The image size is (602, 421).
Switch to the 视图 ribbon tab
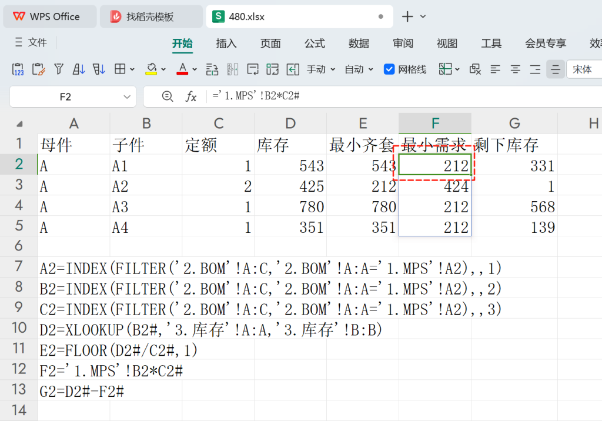pyautogui.click(x=447, y=44)
